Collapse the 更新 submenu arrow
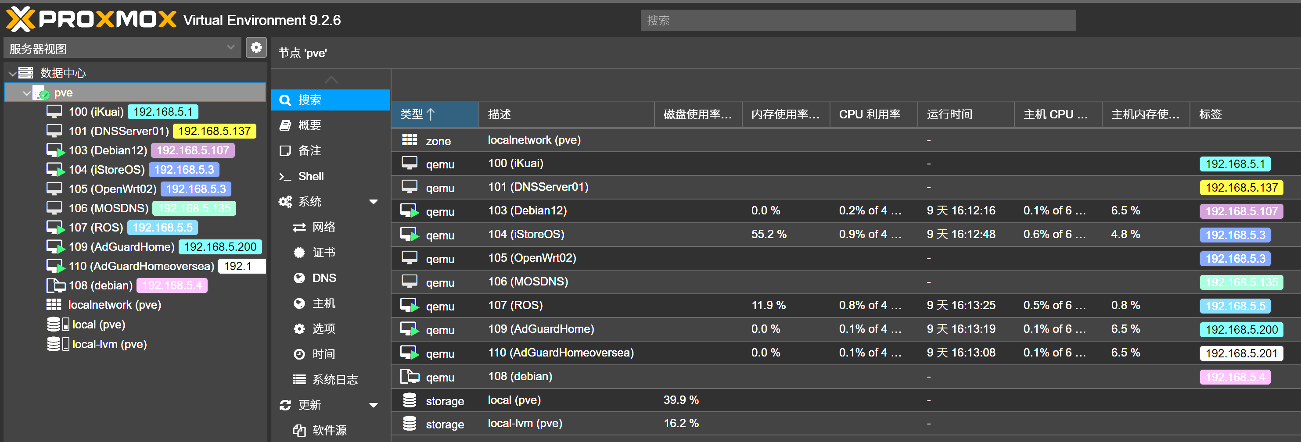 click(374, 405)
